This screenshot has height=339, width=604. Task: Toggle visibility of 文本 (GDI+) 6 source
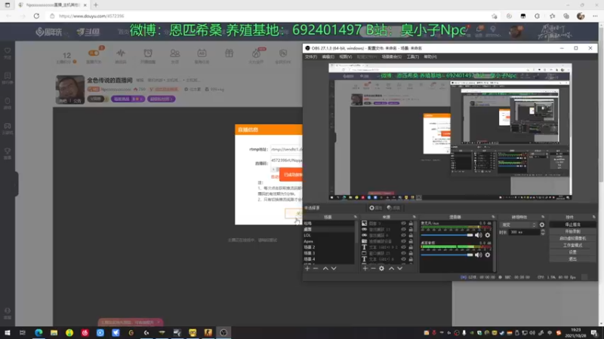[x=403, y=259]
